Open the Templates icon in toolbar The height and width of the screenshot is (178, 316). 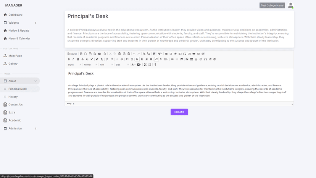tap(105, 54)
